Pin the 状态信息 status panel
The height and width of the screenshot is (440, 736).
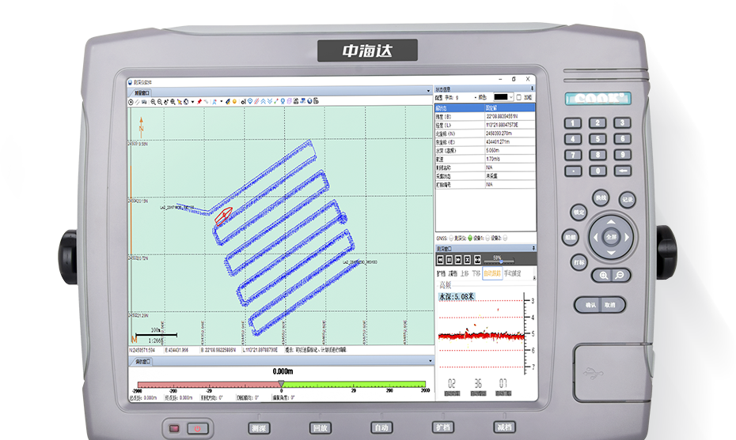coord(532,88)
